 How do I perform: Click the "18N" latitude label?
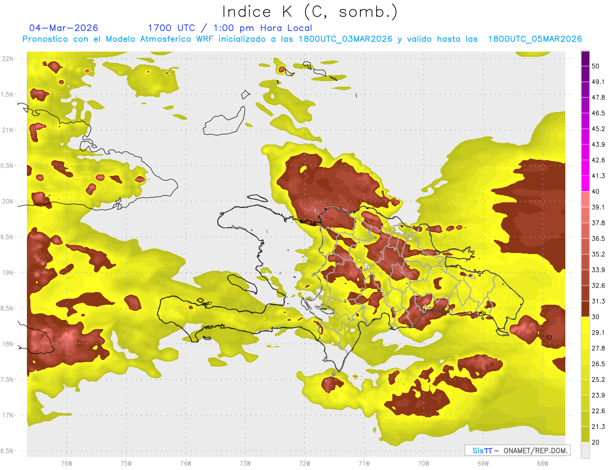(9, 344)
